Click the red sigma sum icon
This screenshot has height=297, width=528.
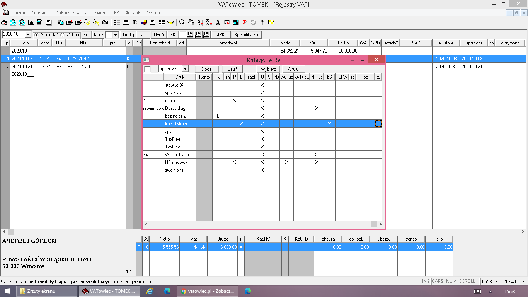[245, 22]
